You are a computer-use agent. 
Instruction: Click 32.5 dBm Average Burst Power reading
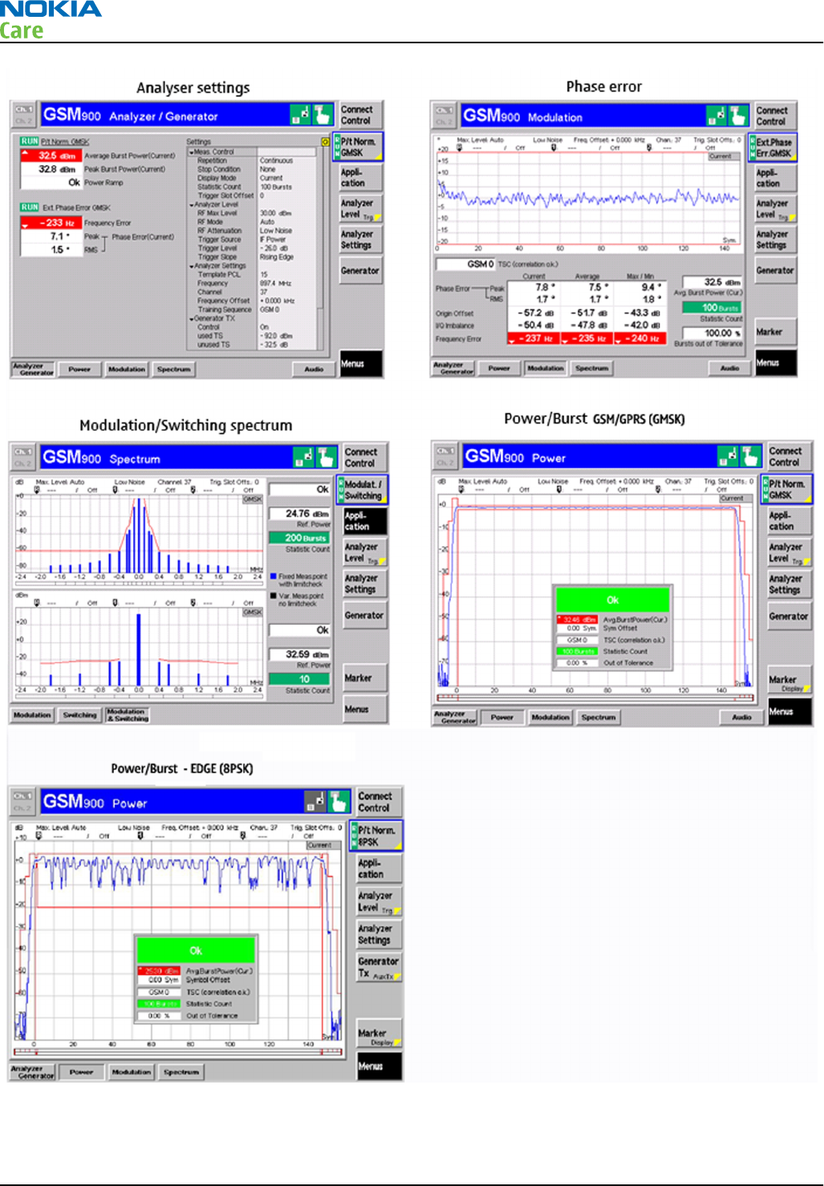51,156
